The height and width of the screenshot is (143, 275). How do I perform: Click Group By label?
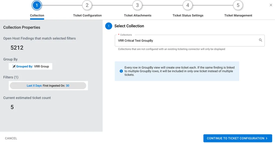click(x=10, y=59)
